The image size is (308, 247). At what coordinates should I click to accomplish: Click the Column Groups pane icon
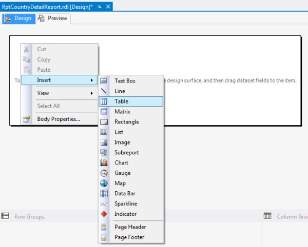(267, 216)
